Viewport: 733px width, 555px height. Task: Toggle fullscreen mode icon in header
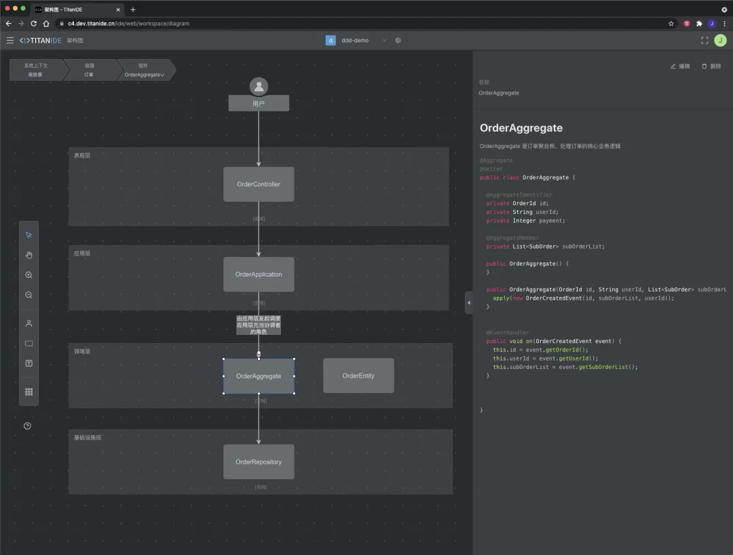(704, 40)
